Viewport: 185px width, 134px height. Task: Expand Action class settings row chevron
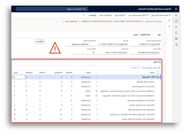point(97,82)
